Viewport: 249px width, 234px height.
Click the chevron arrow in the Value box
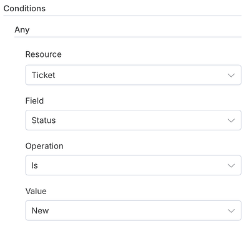(231, 211)
